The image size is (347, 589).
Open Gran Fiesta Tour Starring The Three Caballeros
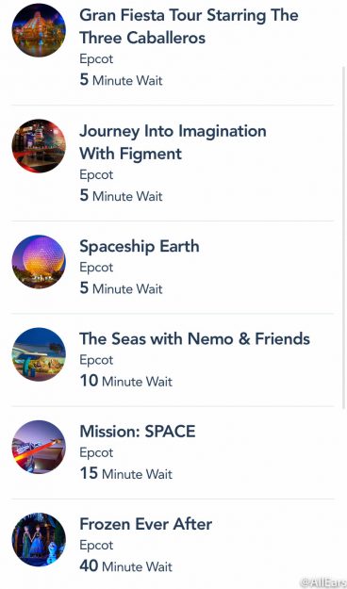pyautogui.click(x=190, y=26)
